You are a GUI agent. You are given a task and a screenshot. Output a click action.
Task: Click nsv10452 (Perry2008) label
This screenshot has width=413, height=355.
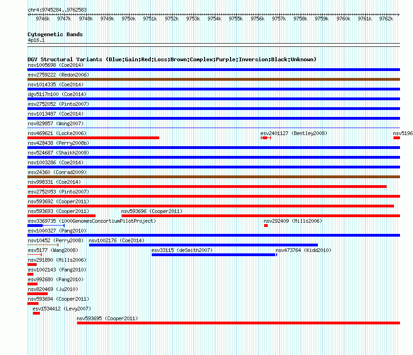pyautogui.click(x=56, y=240)
